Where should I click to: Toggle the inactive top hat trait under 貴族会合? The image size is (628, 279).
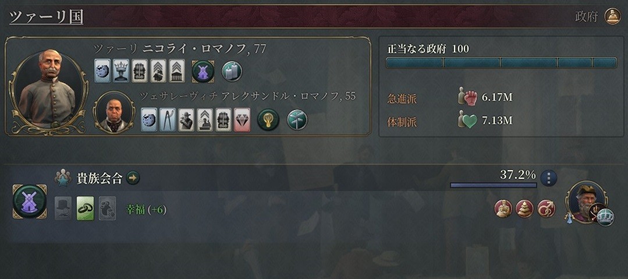point(63,208)
